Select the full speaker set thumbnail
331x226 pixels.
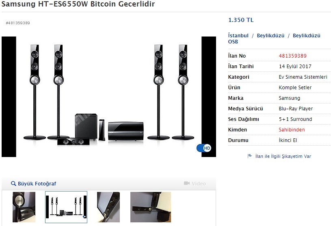pyautogui.click(x=66, y=207)
